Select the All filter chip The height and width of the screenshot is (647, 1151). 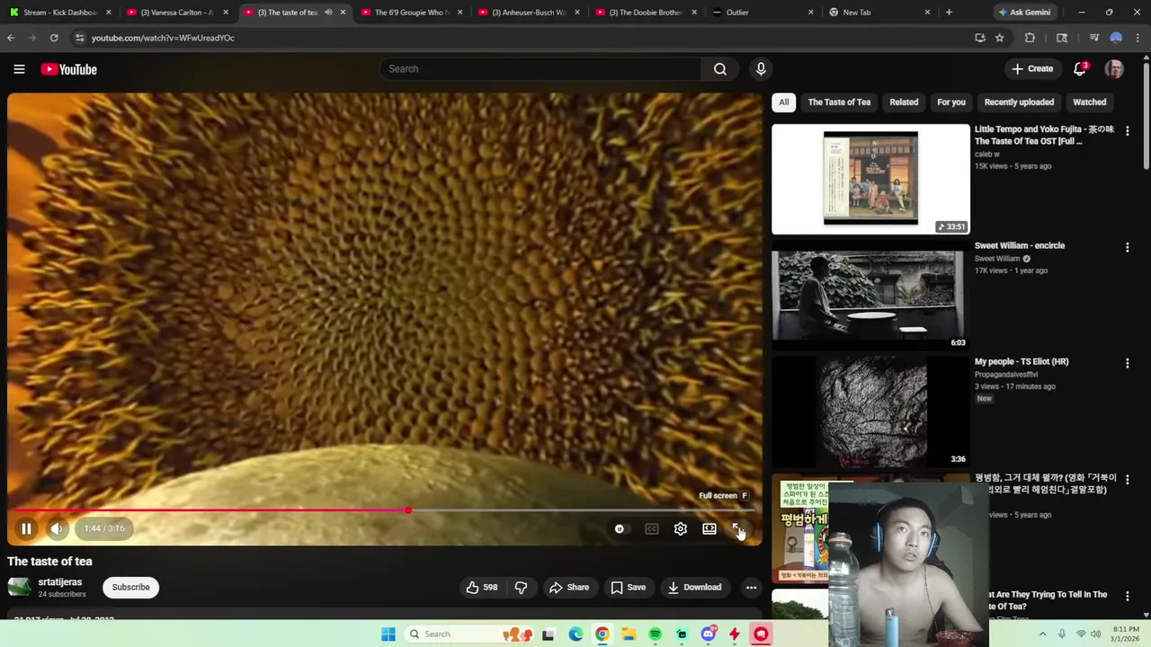point(783,102)
